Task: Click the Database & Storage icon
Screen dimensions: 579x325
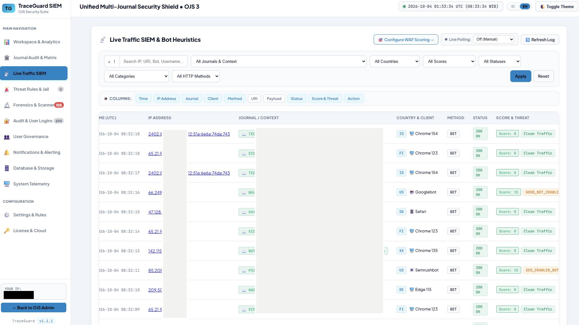Action: (7, 168)
